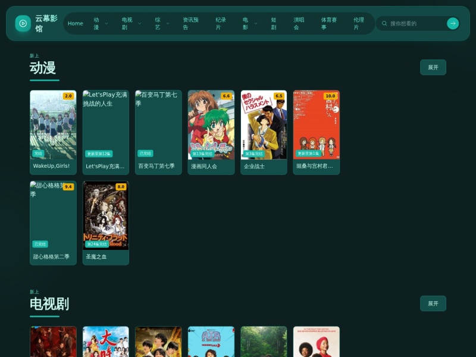Click the 企业战士 title text
The width and height of the screenshot is (476, 357).
click(254, 167)
